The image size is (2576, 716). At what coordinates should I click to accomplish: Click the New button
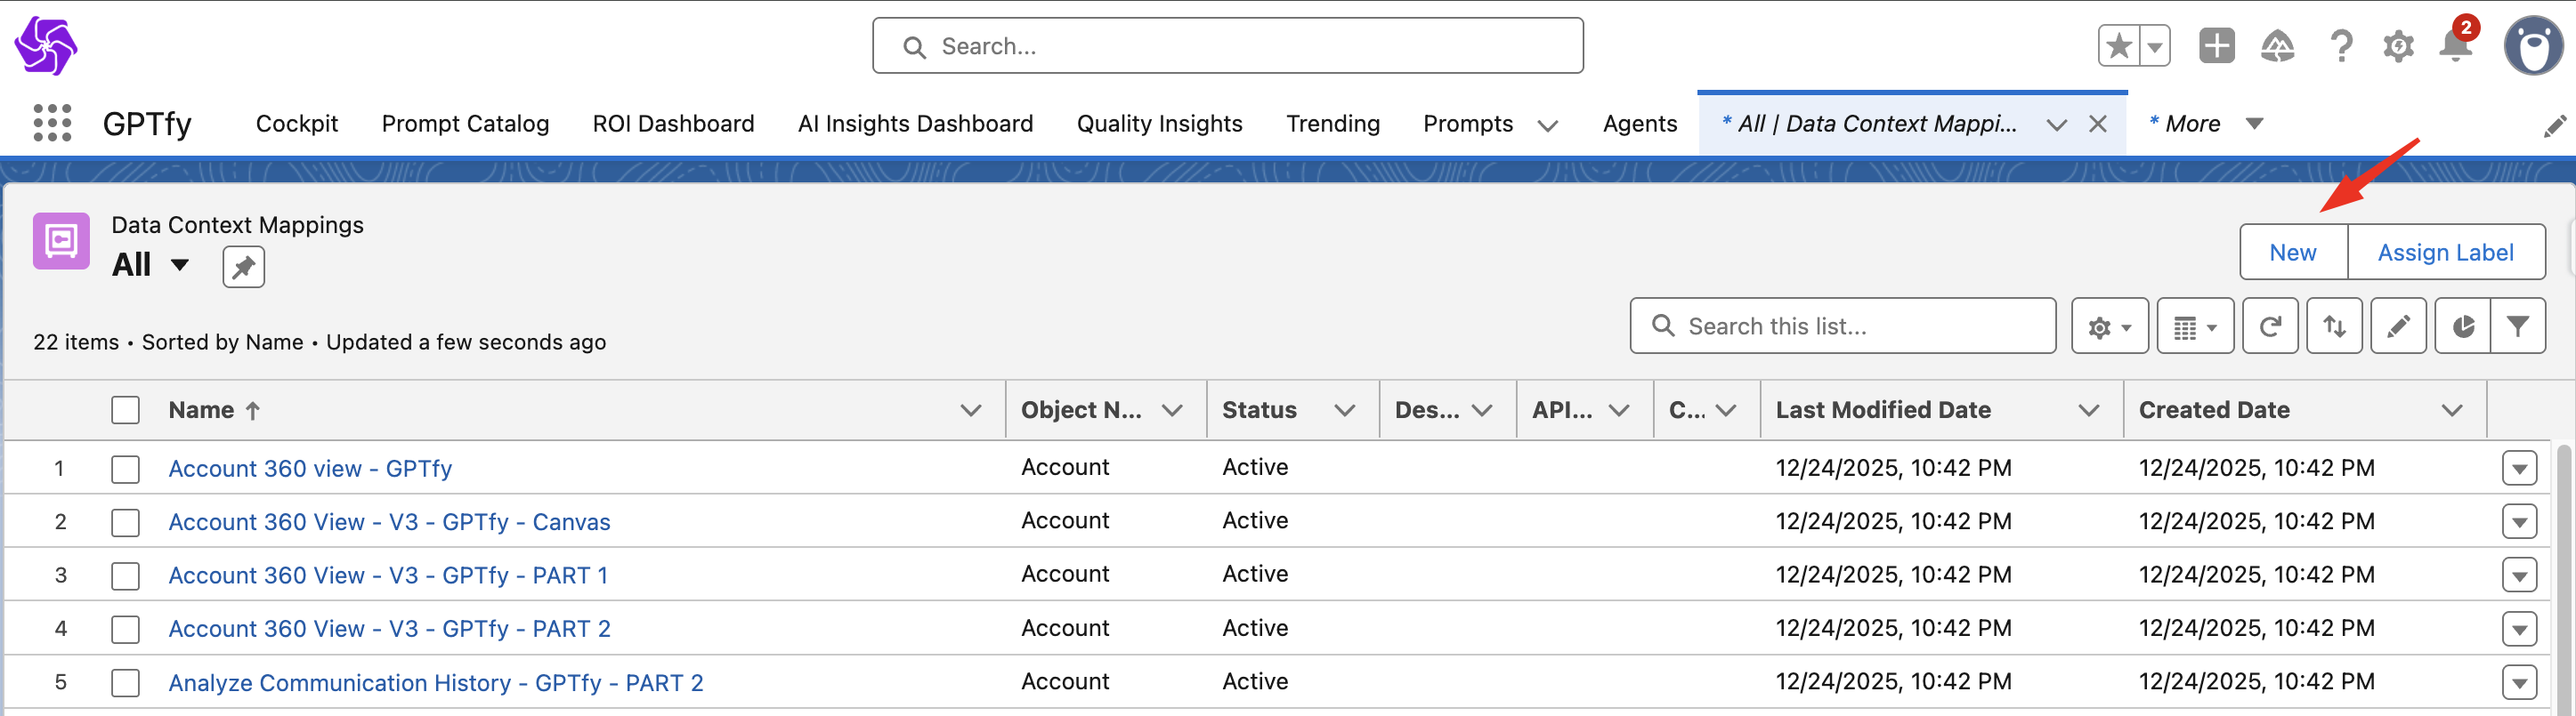[2292, 253]
